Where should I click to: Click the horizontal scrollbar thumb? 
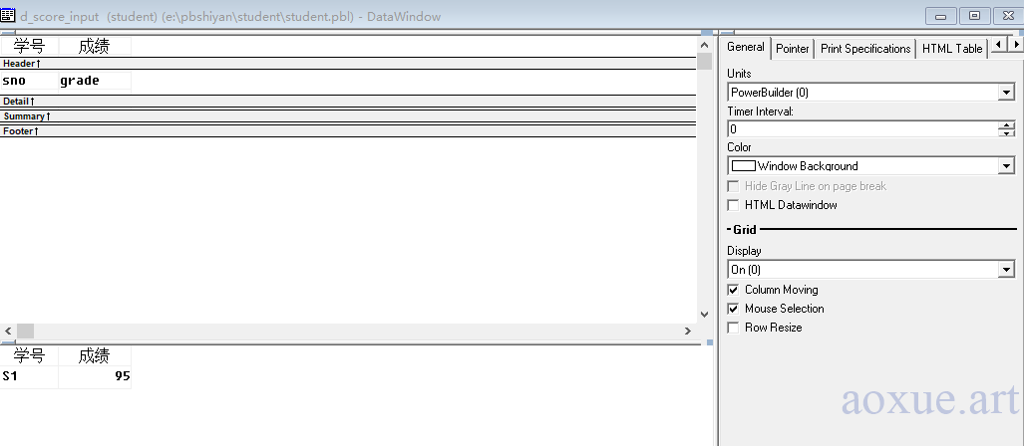click(x=25, y=332)
